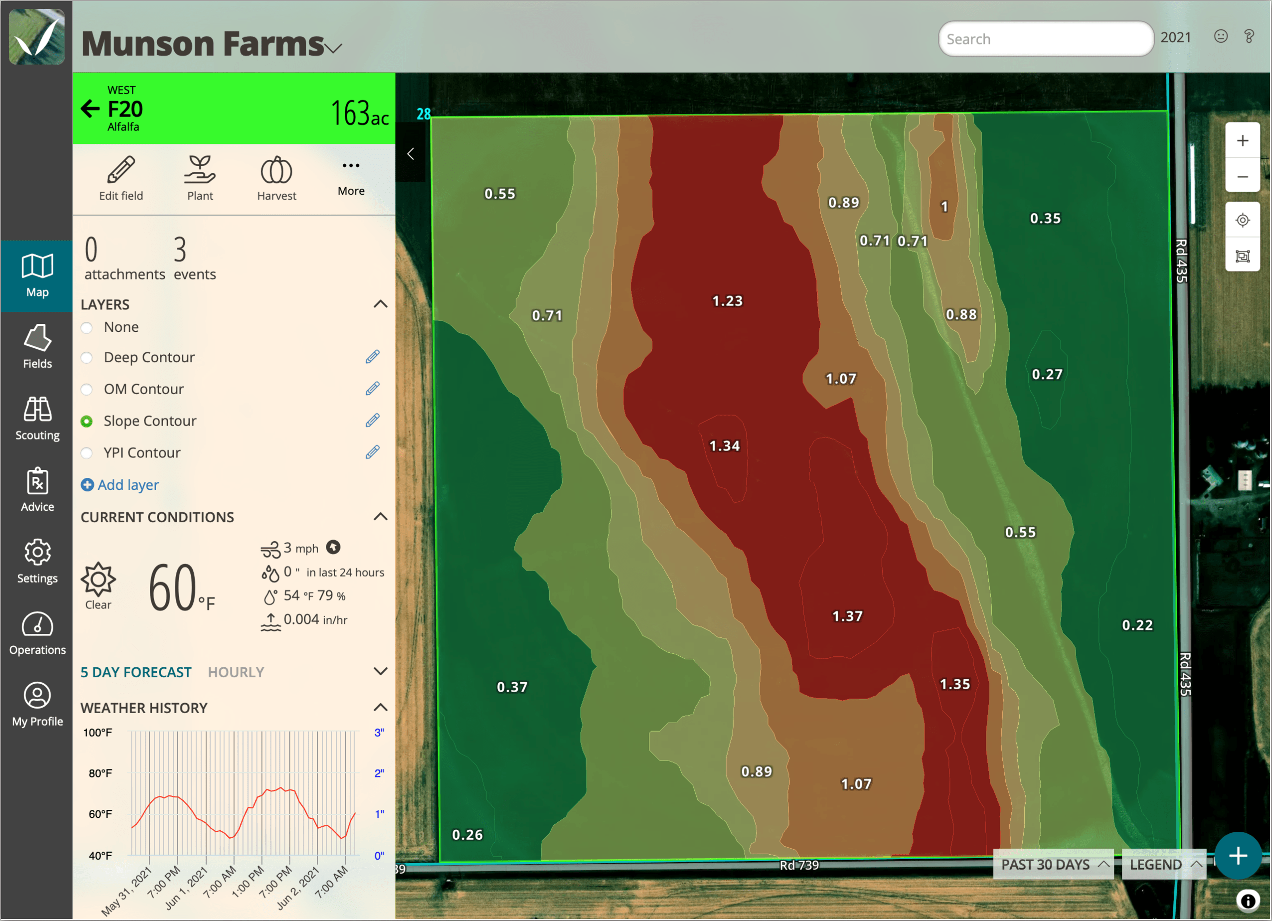Click the blue plus add button

click(x=1238, y=856)
